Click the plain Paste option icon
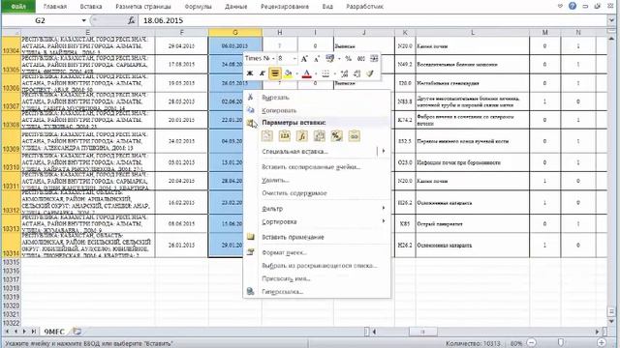Image resolution: width=620 pixels, height=348 pixels. pyautogui.click(x=267, y=135)
